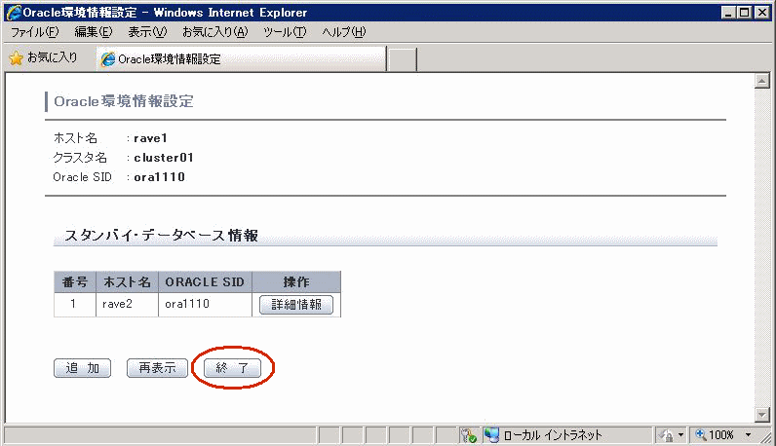
Task: Open the お気に入り(A) menu
Action: coord(214,32)
